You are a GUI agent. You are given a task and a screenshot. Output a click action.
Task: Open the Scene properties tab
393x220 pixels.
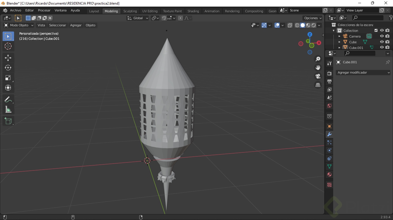coord(329,98)
